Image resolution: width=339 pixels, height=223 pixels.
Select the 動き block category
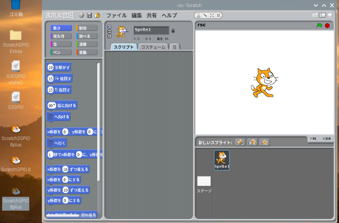pyautogui.click(x=61, y=28)
